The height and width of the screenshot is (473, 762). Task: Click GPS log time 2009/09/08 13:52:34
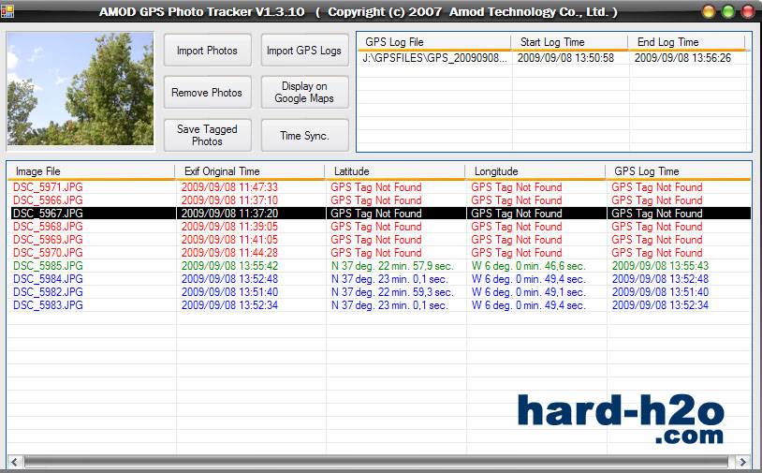(x=660, y=305)
